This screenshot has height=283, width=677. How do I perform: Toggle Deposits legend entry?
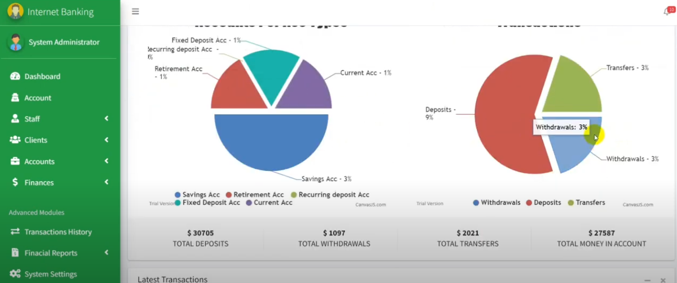(x=543, y=203)
